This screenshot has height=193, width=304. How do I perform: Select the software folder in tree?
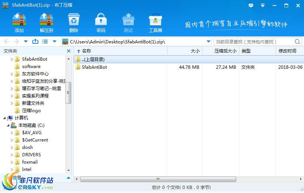[x=31, y=67]
